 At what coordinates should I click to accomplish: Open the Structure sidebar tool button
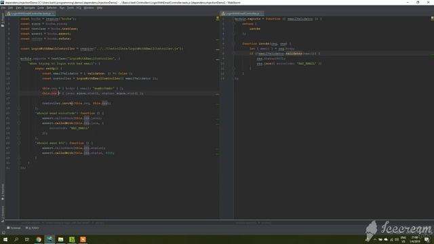tap(3, 213)
